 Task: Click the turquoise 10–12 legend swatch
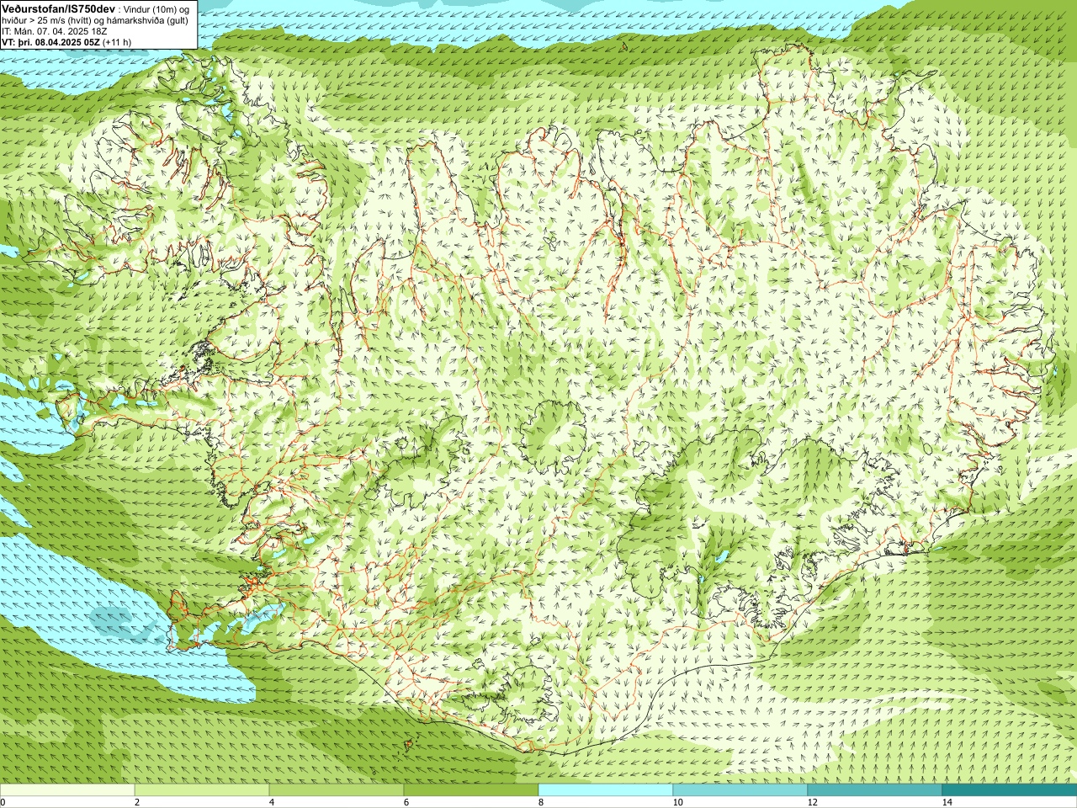coord(740,790)
